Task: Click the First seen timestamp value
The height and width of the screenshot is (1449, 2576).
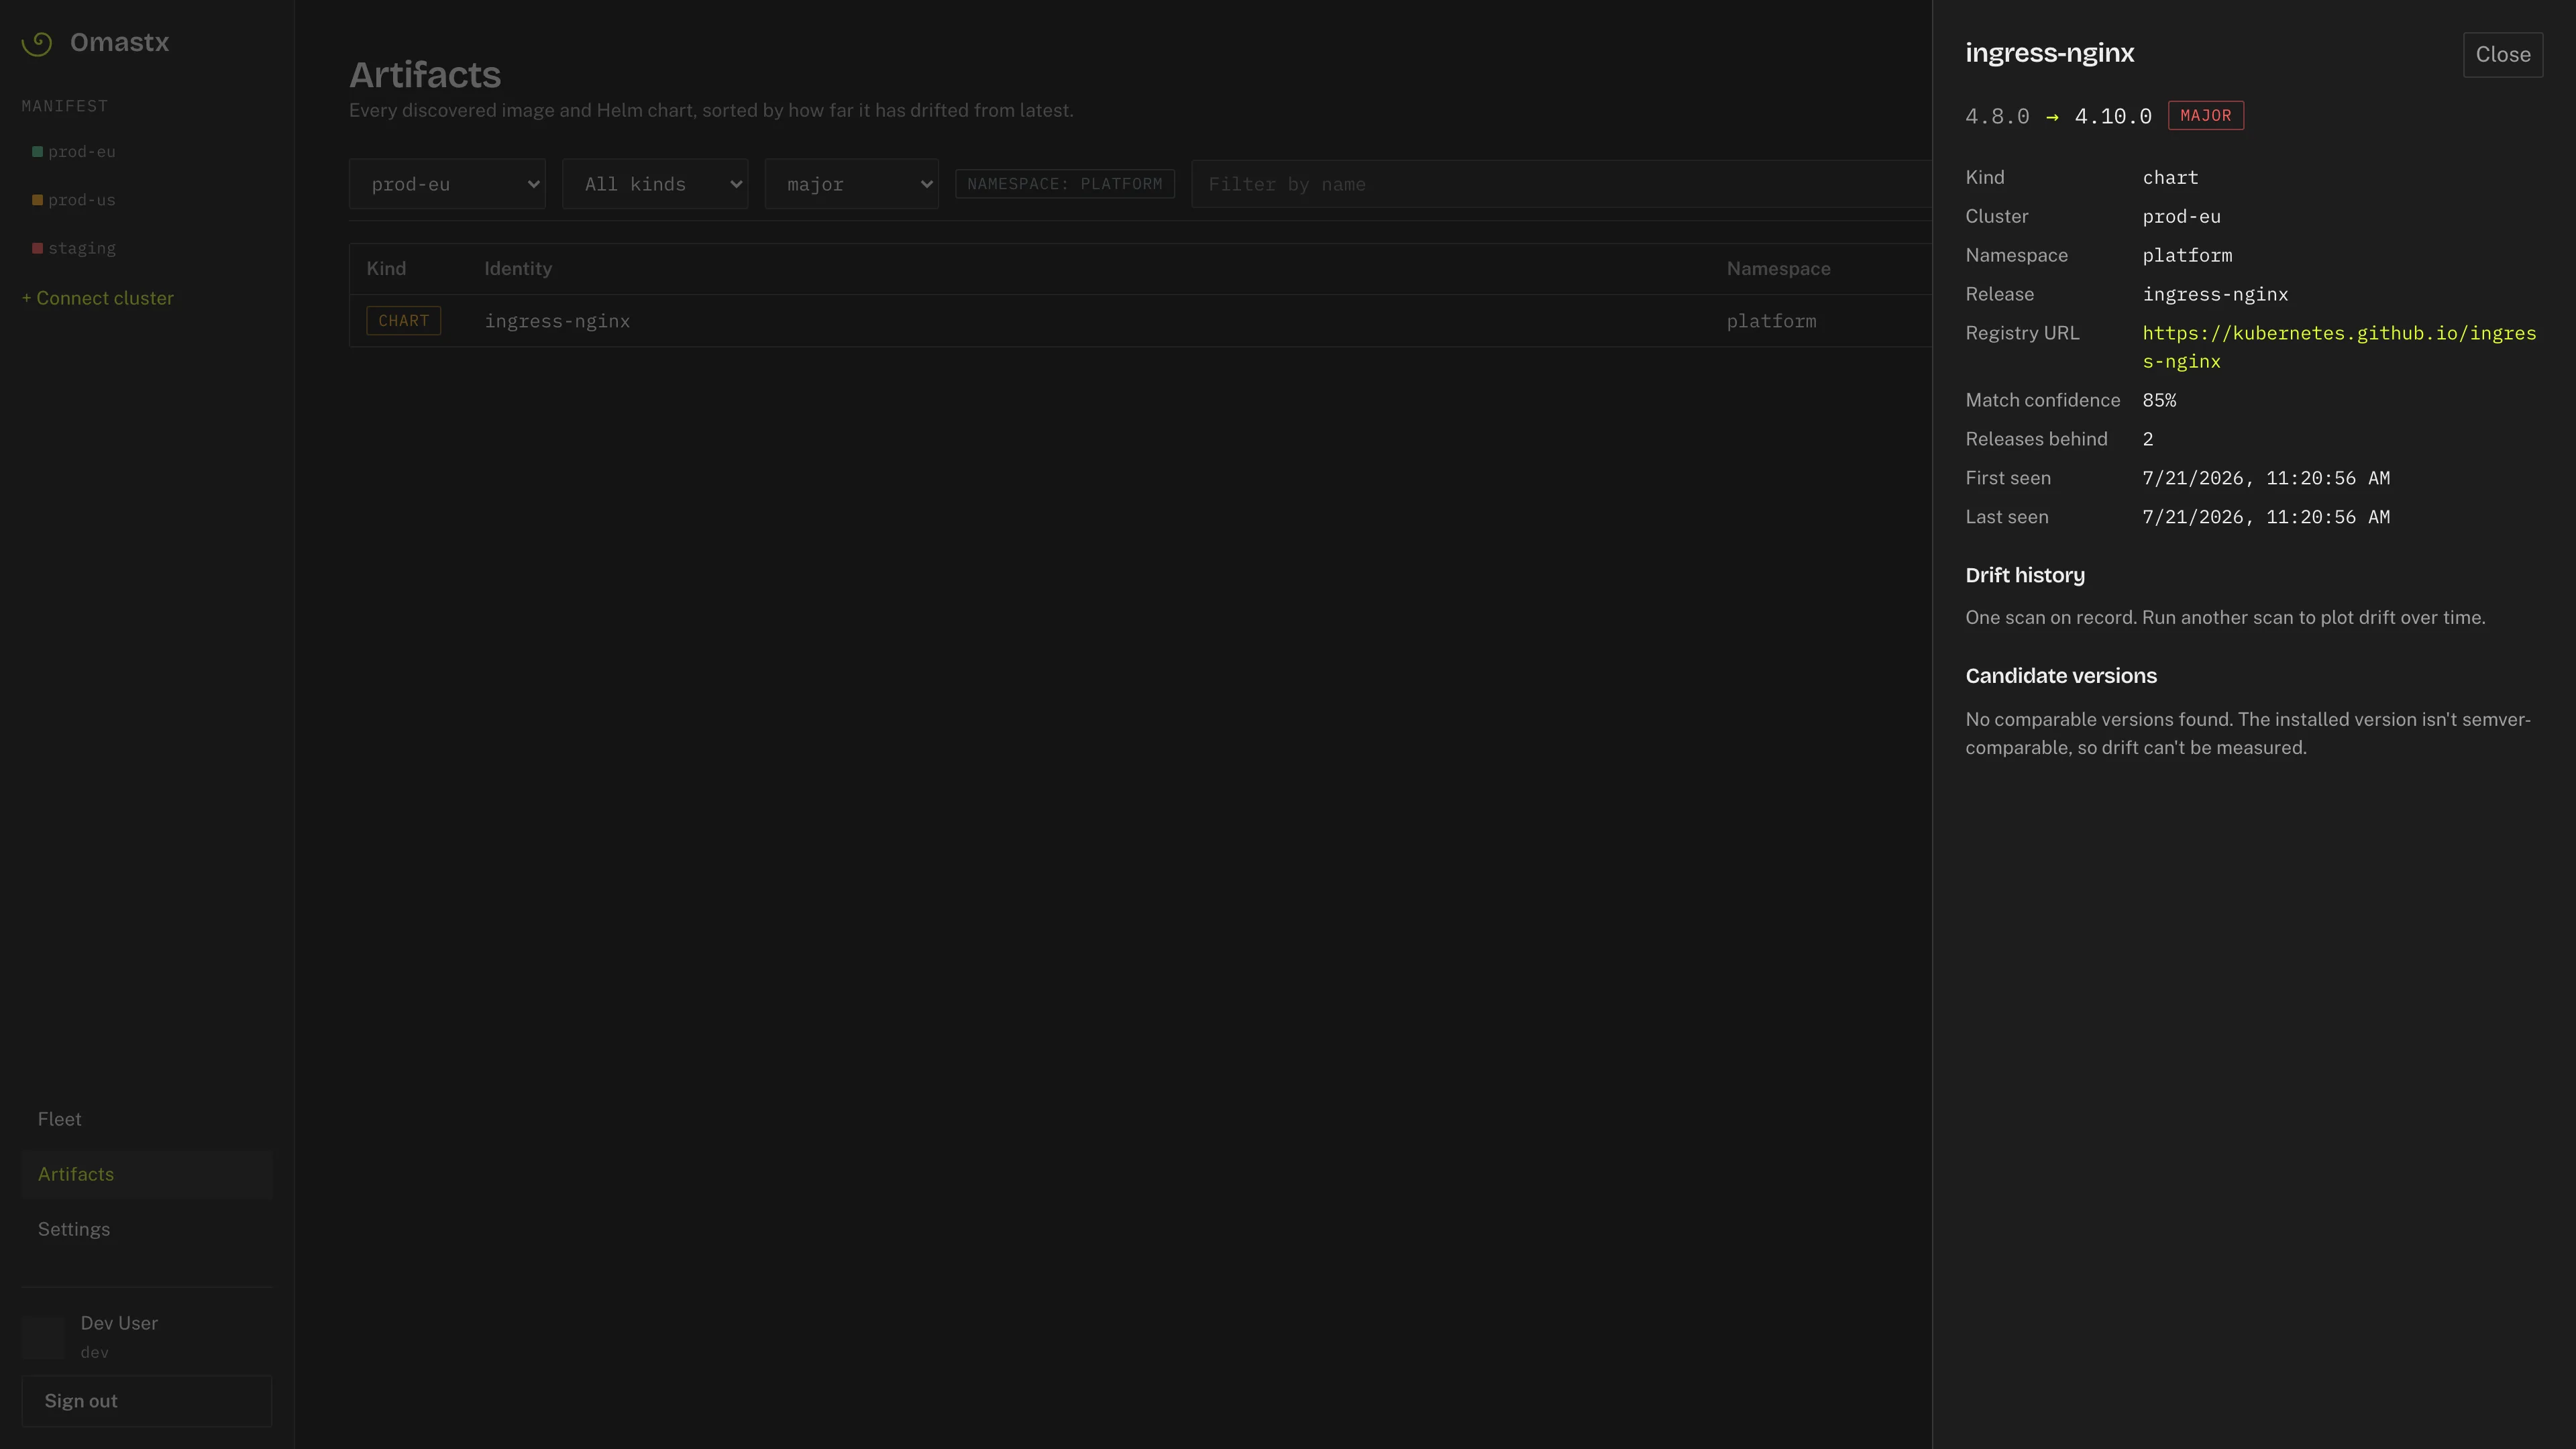Action: 2266,478
